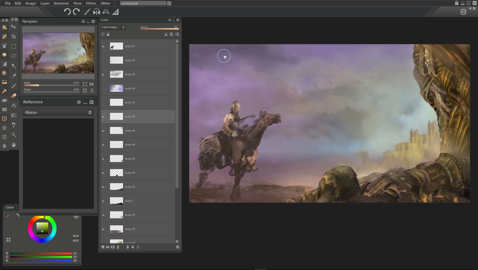The image size is (478, 270).
Task: Click the Navigator preview thumbnail
Action: (58, 53)
